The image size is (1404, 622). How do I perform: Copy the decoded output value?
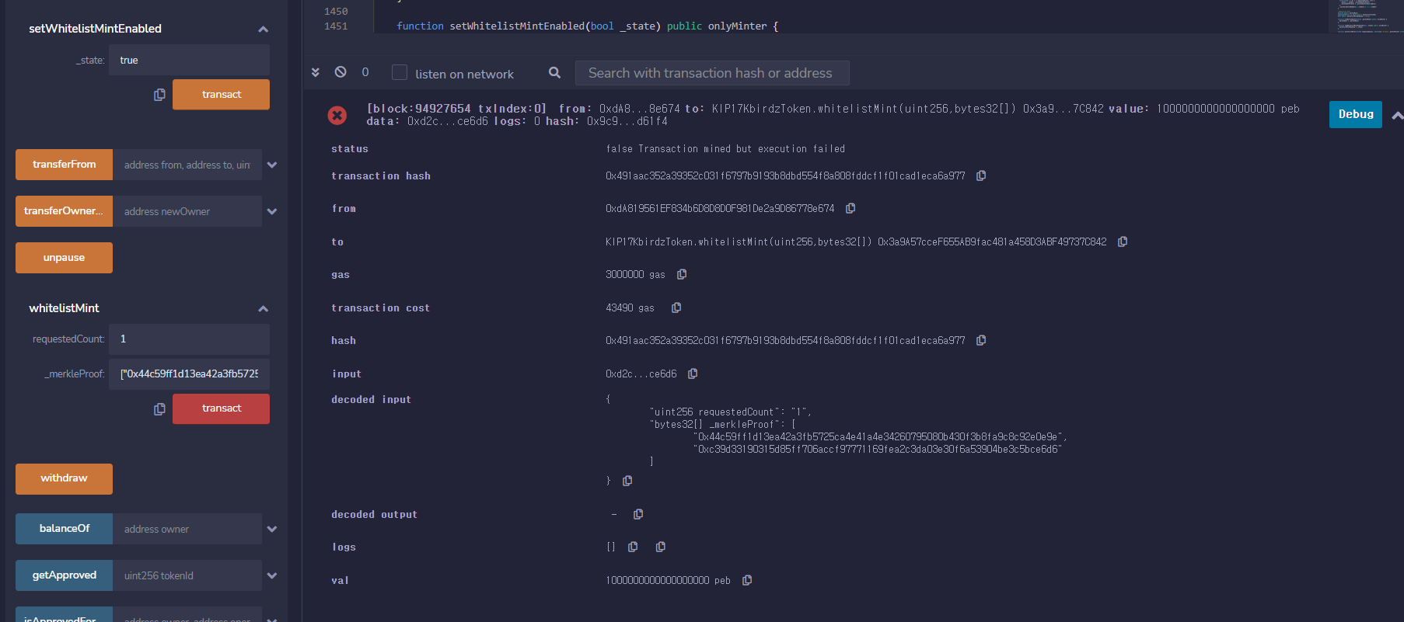coord(638,514)
